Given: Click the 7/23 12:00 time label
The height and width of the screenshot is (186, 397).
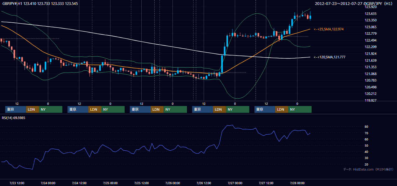Looking at the screenshot, I should tap(17, 183).
